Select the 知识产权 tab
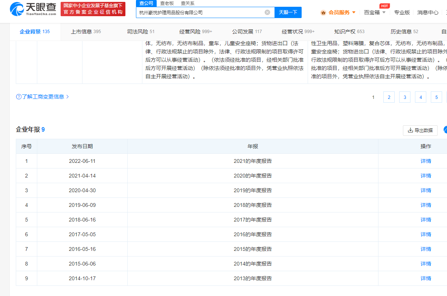Viewport: 447px width, 296px height. coord(349,32)
